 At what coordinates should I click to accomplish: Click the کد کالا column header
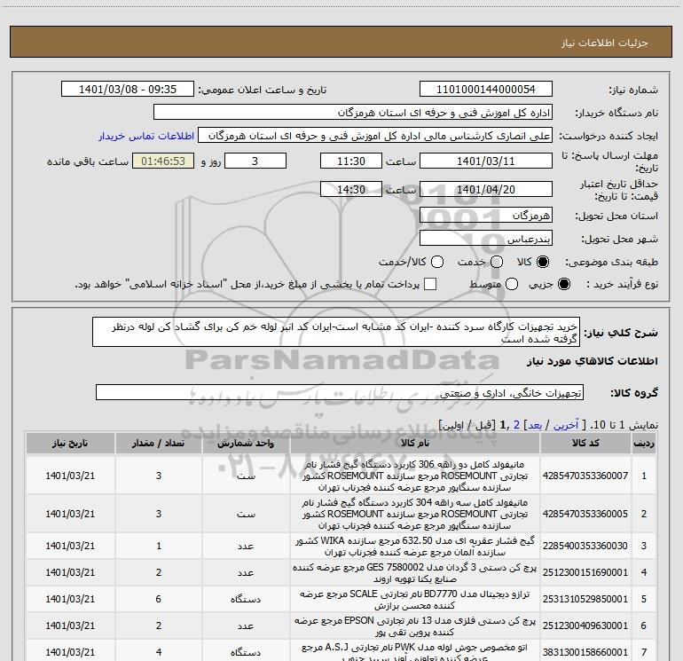(585, 443)
